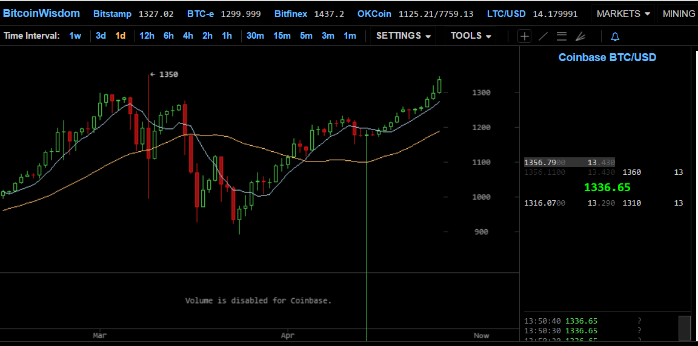698x346 pixels.
Task: Click the trade list scrollbar
Action: (x=684, y=328)
